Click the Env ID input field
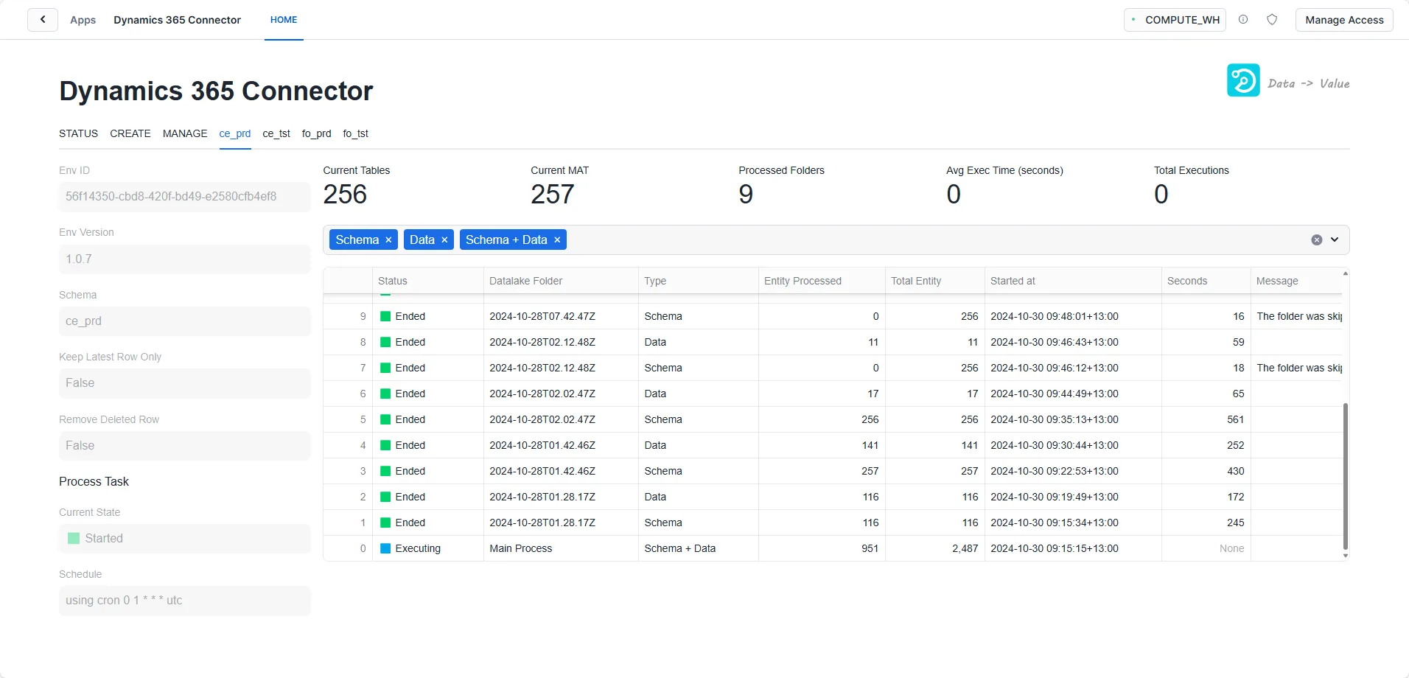1409x678 pixels. pos(184,197)
